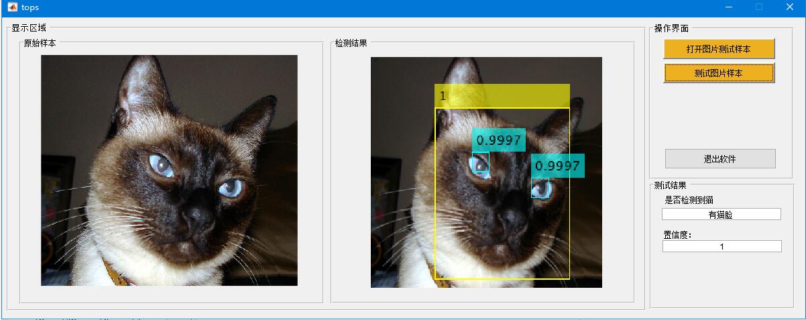Select the detection result cat image

[486, 172]
